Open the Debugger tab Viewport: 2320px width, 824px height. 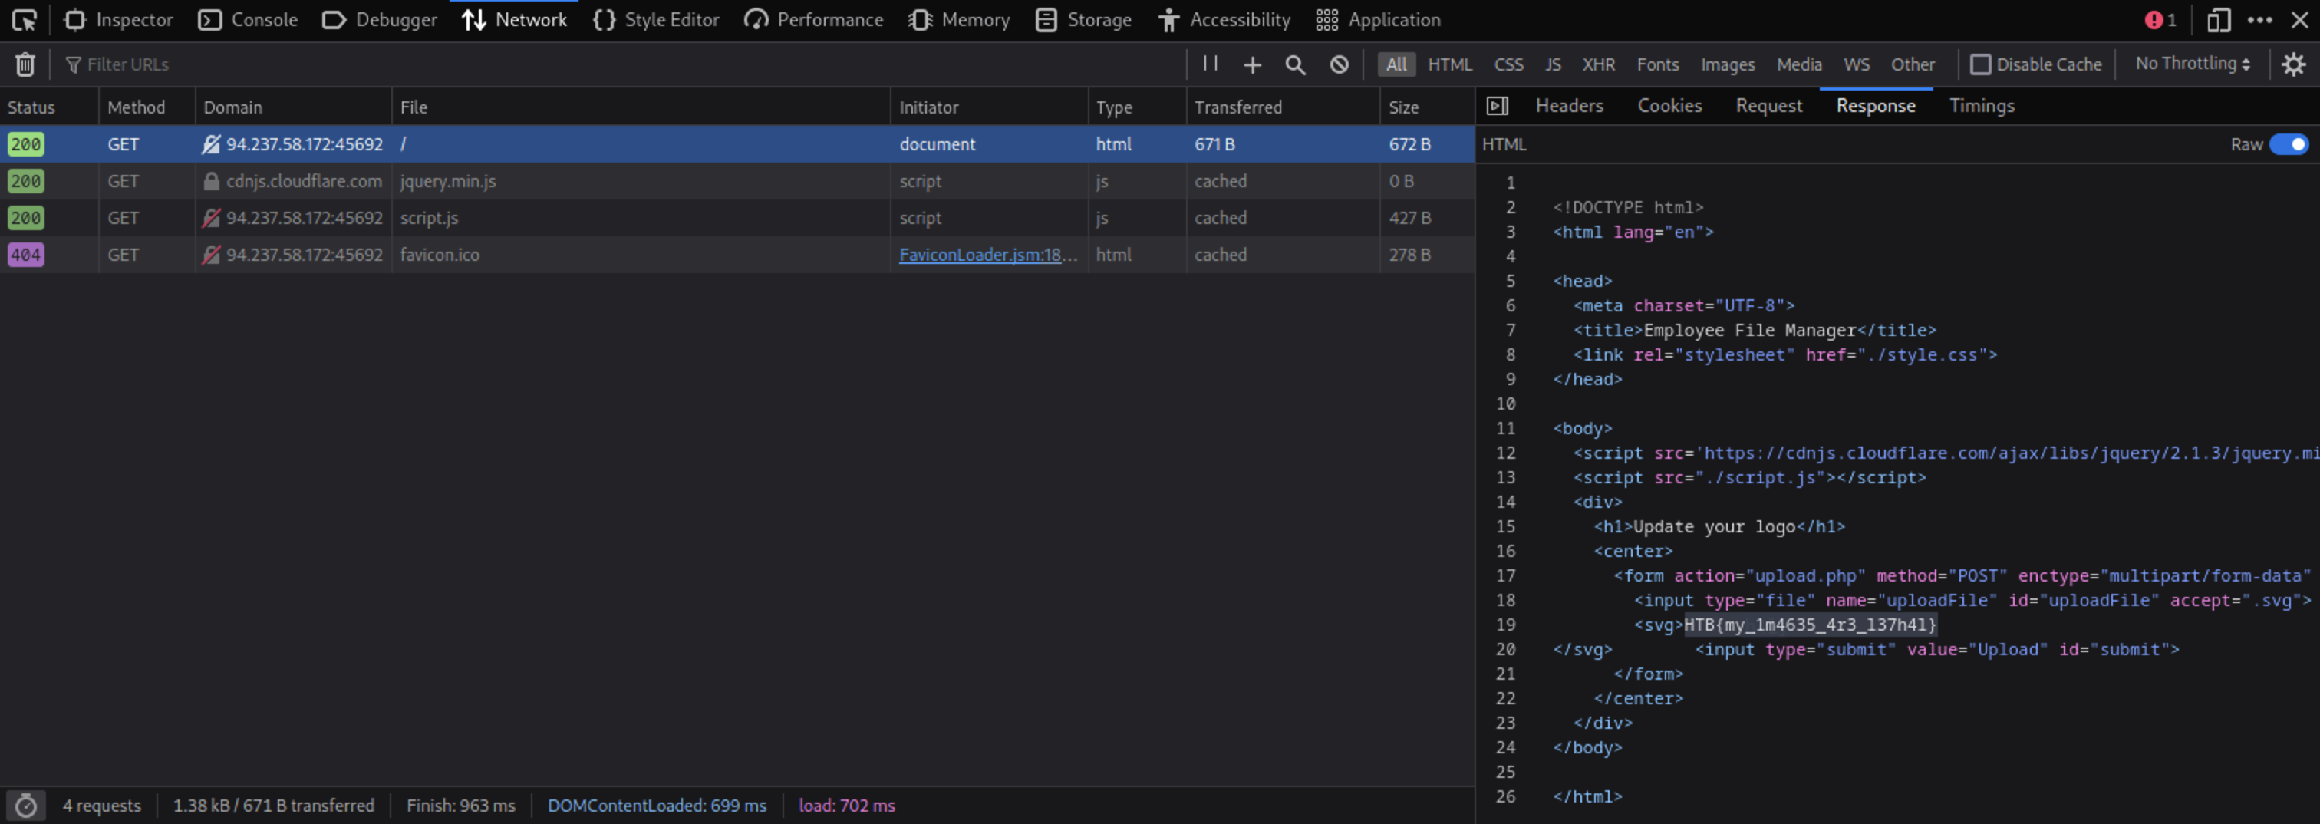tap(379, 20)
